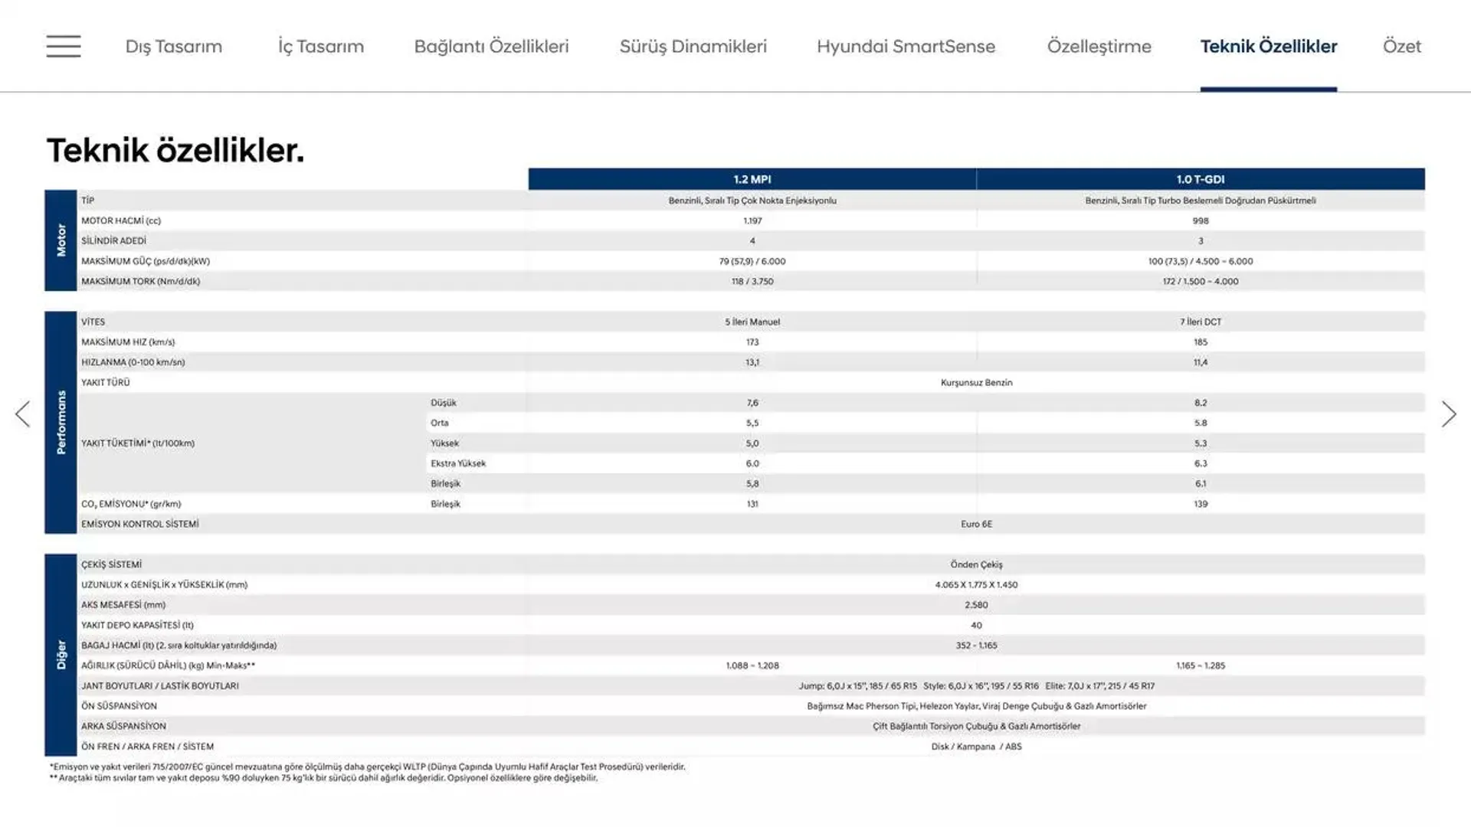The width and height of the screenshot is (1471, 827).
Task: Click the 1.0 T-GDI CO₂ value 139
Action: point(1201,504)
